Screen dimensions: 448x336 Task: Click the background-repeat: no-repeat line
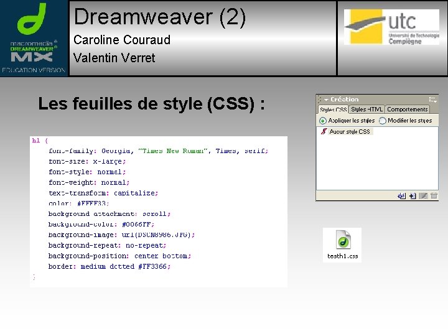tap(108, 245)
